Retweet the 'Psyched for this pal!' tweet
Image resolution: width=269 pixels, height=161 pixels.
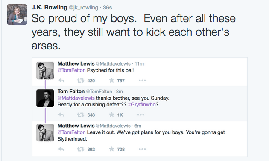point(80,80)
